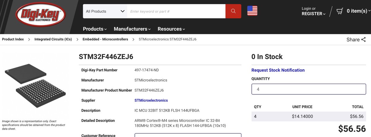
Task: Click the Share icon
Action: tap(363, 39)
